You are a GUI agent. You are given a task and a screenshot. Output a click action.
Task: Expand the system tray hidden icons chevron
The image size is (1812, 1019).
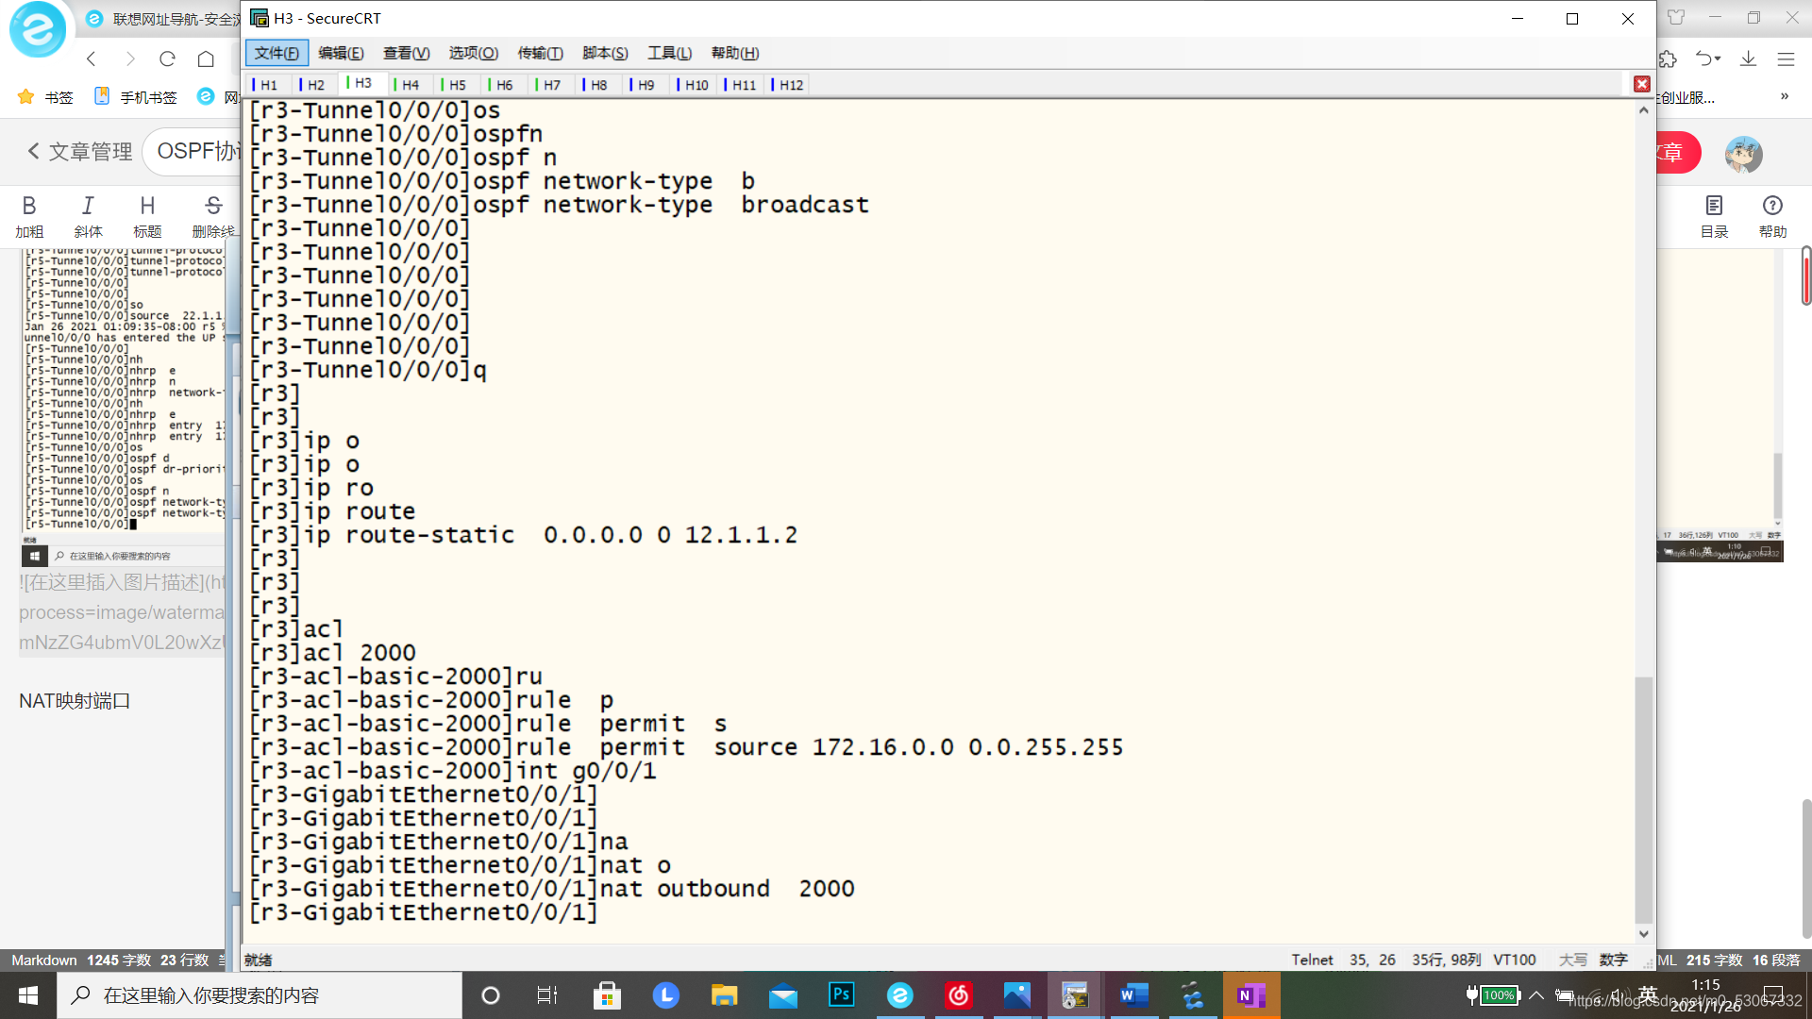pos(1536,994)
